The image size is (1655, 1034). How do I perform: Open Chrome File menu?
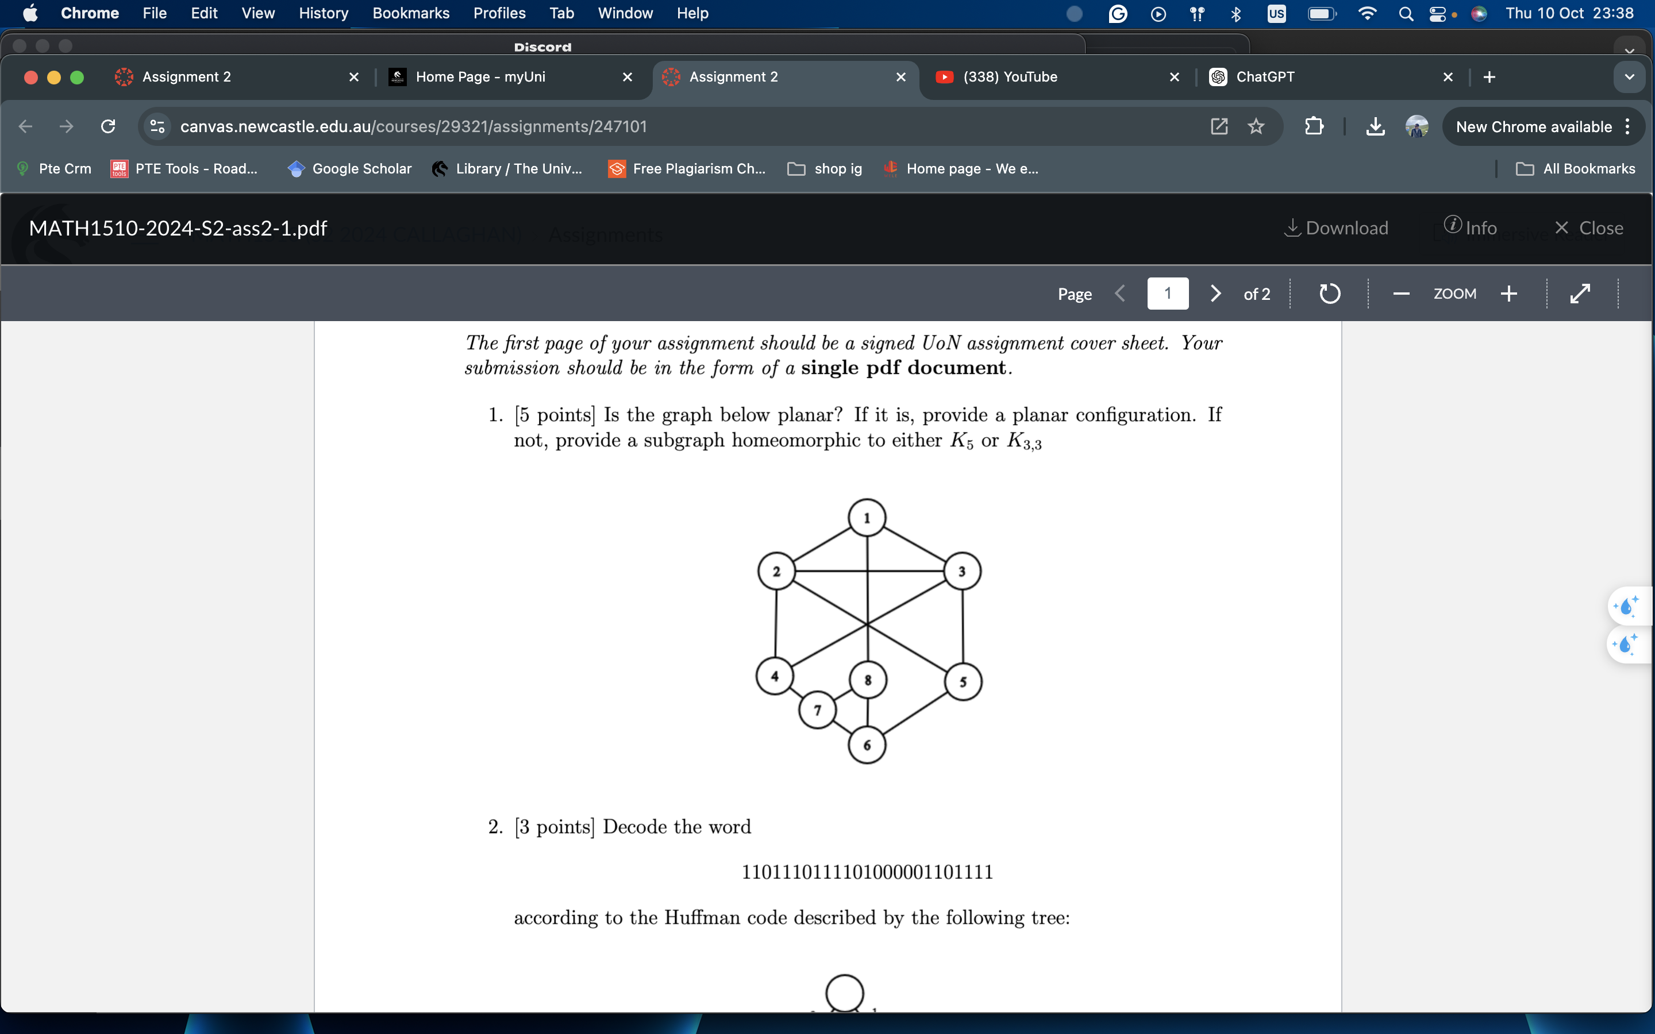[x=155, y=13]
